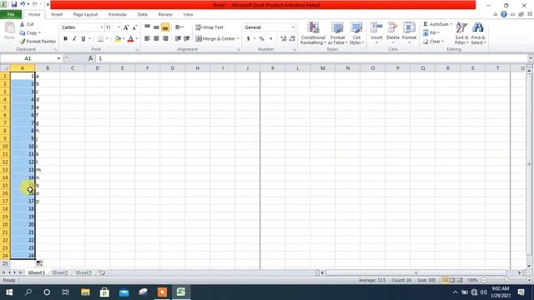This screenshot has height=300, width=534.
Task: Switch to the Review tab
Action: click(165, 15)
